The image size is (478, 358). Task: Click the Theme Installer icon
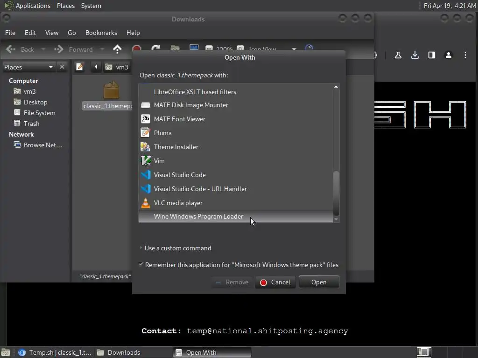coord(146,147)
